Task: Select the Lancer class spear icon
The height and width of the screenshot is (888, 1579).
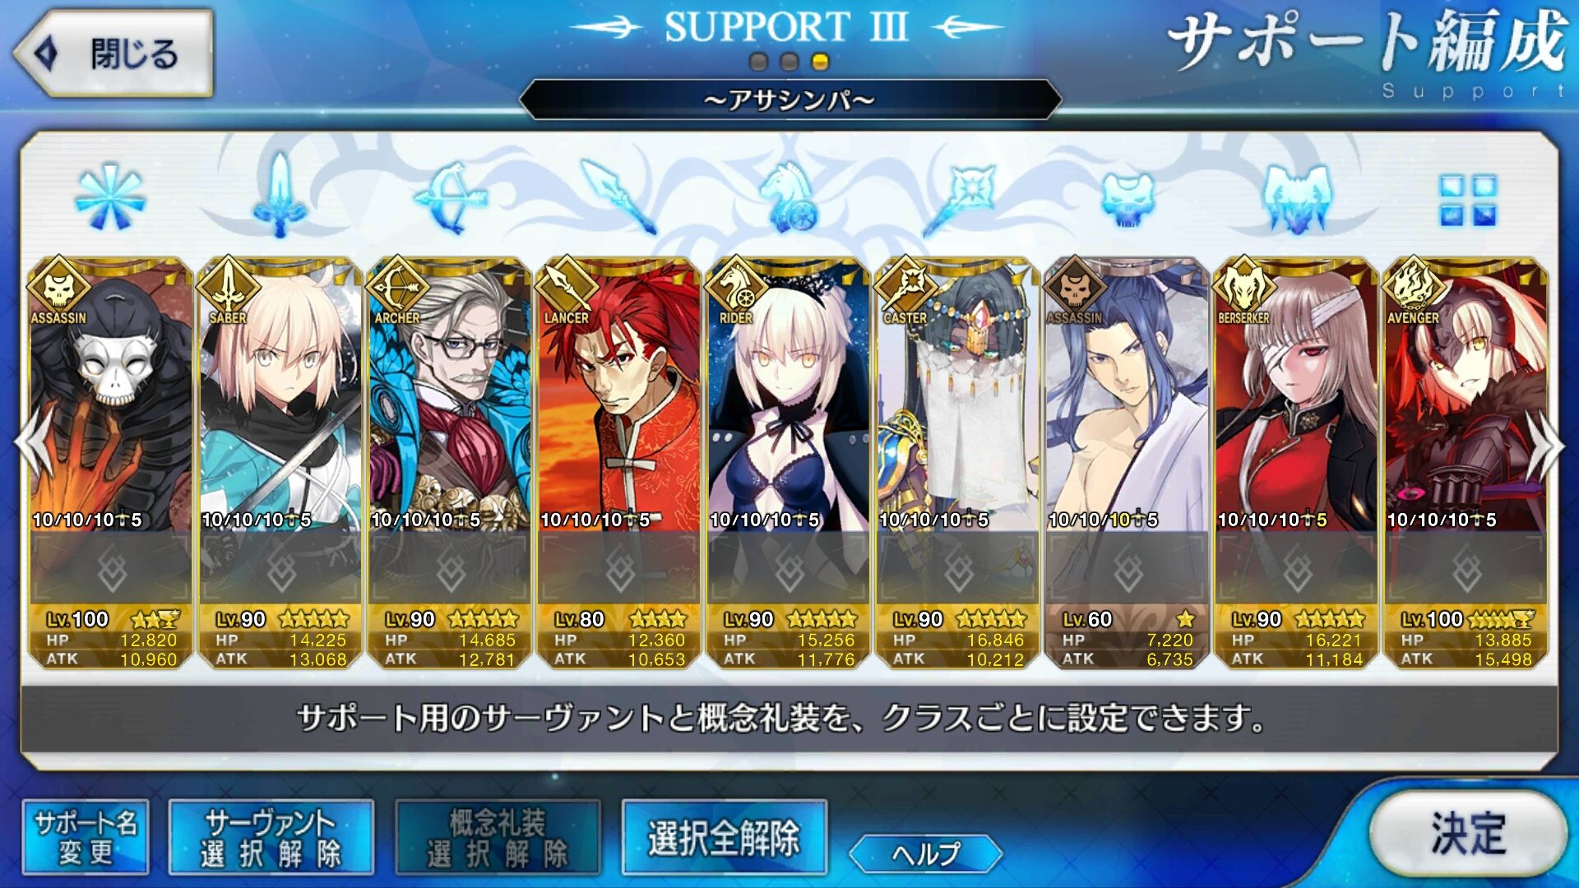Action: coord(619,197)
